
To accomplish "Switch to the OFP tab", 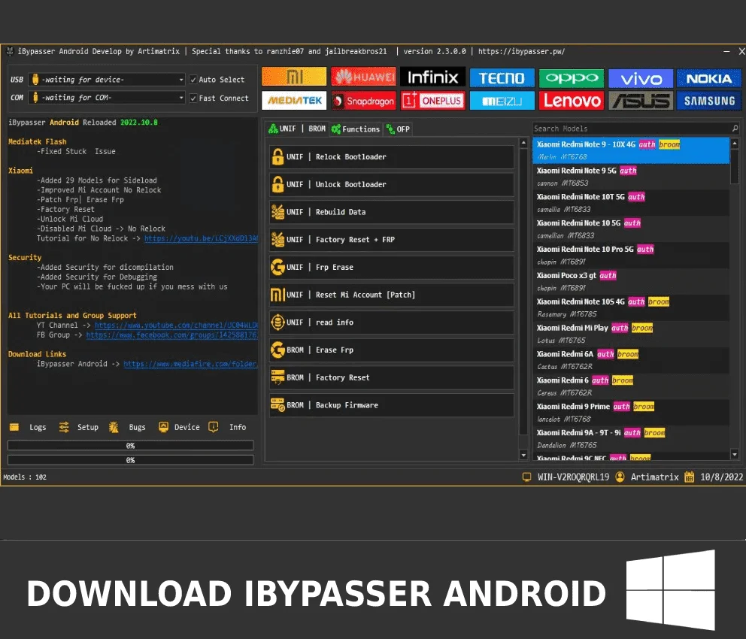I will tap(399, 129).
